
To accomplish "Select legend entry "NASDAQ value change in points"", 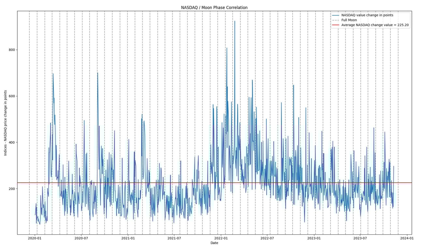I will pos(367,15).
